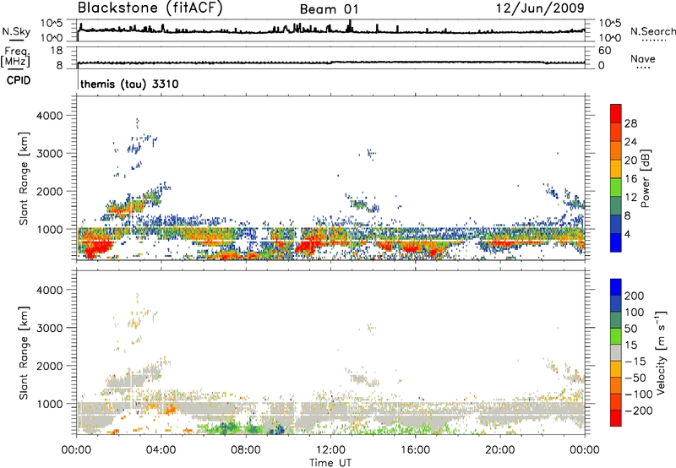The width and height of the screenshot is (676, 468).
Task: Click the orange velocity patch near 04:30 UT
Action: point(170,409)
